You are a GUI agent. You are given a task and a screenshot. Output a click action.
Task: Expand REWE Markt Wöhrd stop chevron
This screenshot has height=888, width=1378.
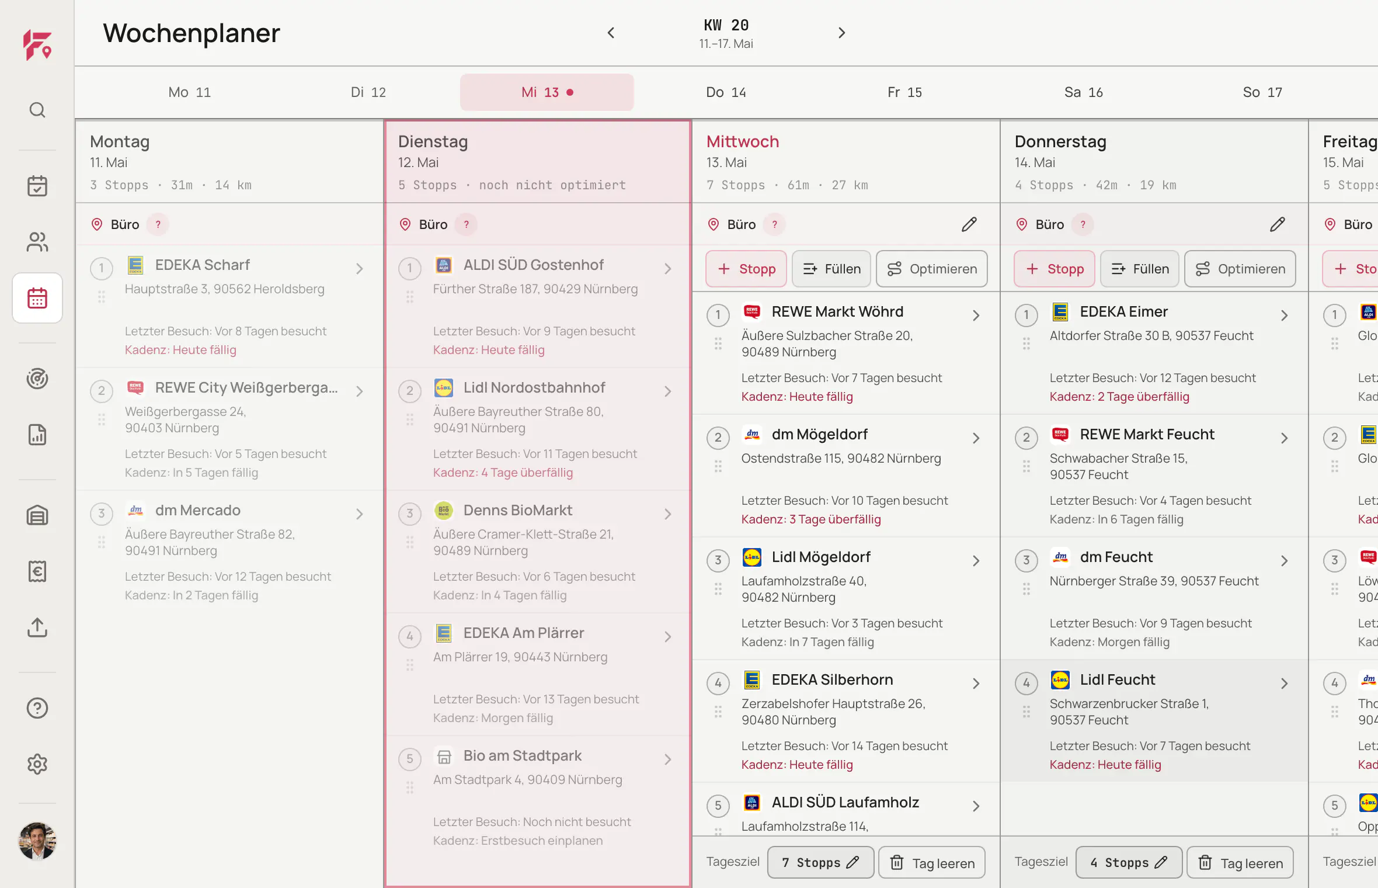pyautogui.click(x=976, y=315)
